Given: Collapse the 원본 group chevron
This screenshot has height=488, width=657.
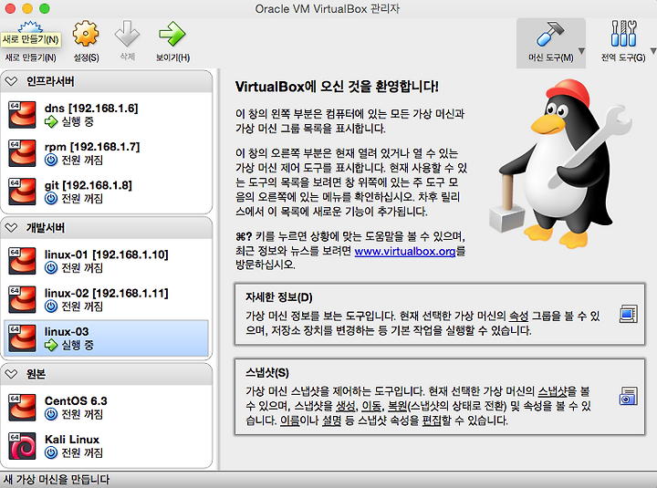Looking at the screenshot, I should [11, 374].
